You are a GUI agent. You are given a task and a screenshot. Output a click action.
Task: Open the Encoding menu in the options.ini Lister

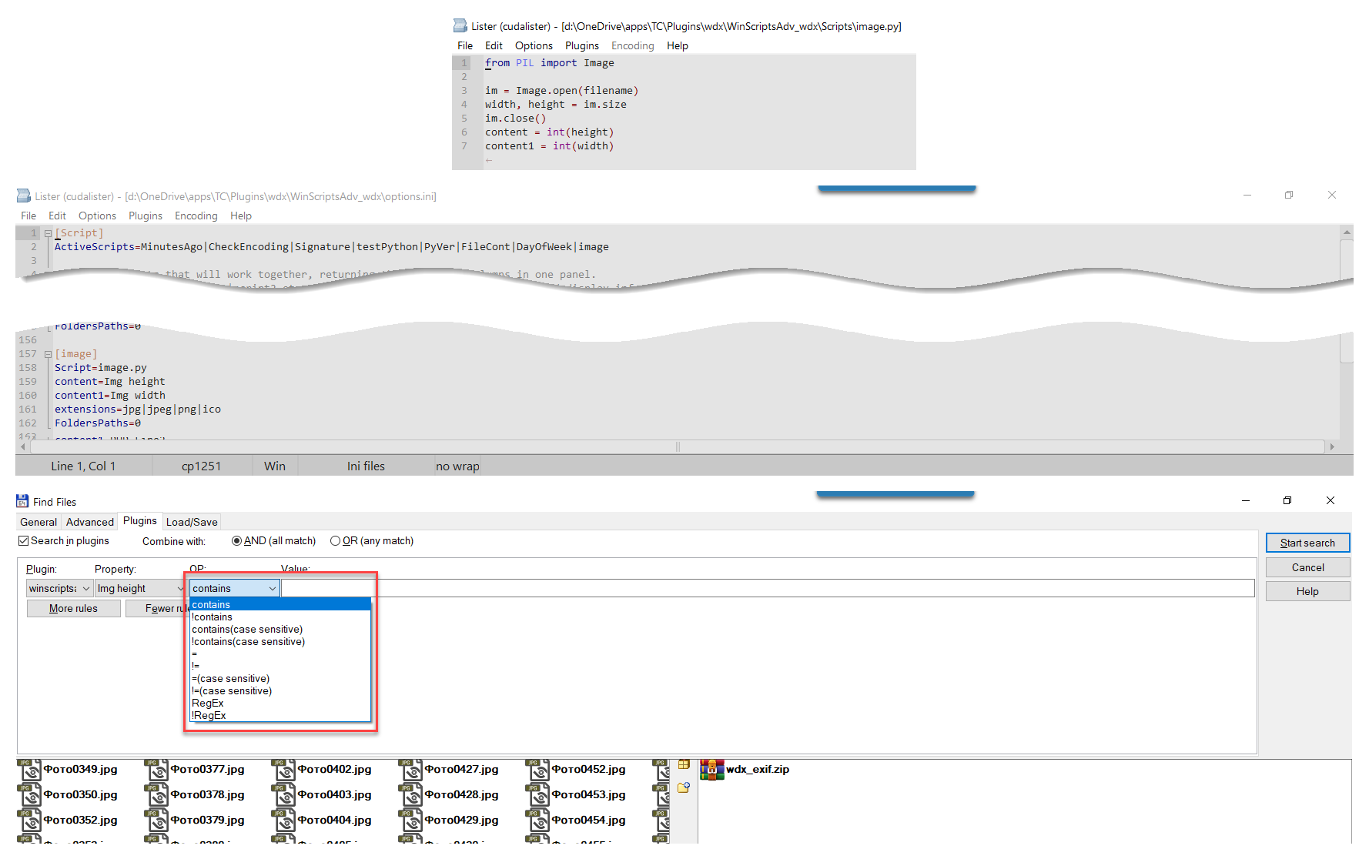pos(196,216)
